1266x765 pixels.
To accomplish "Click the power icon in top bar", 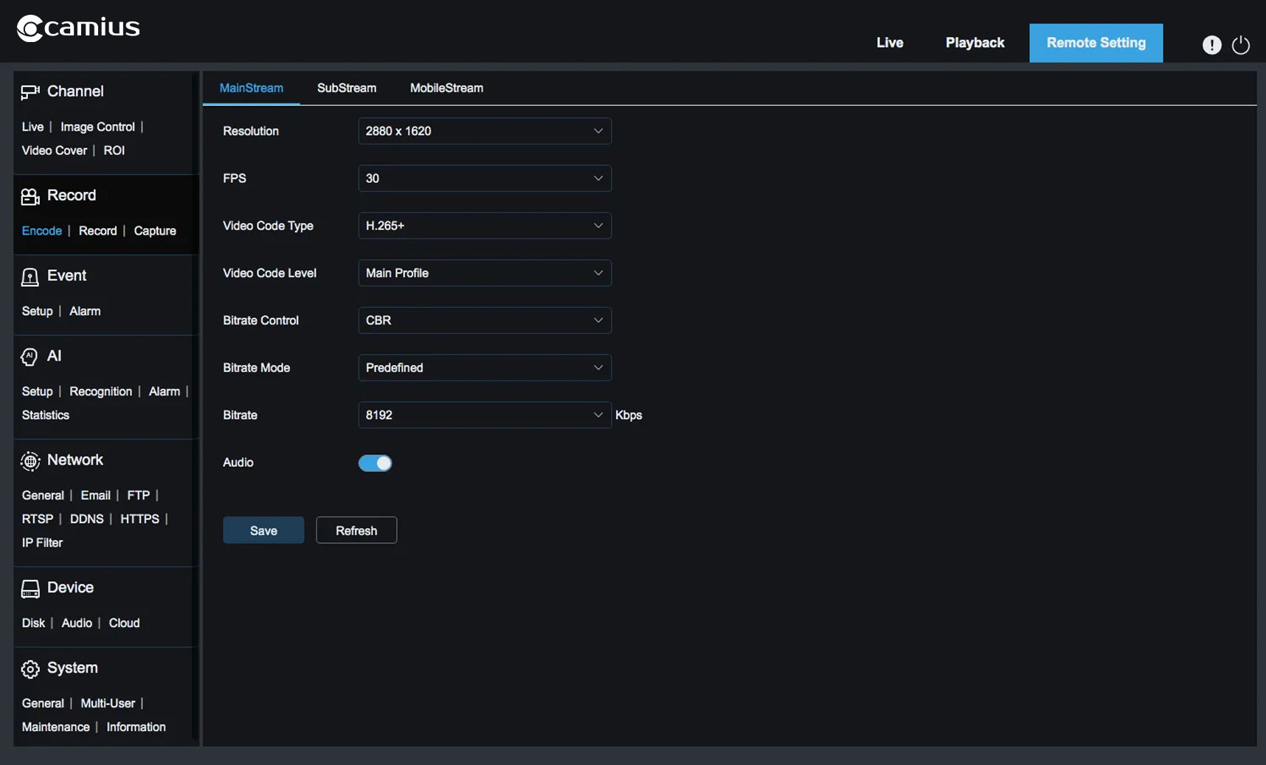I will tap(1241, 45).
